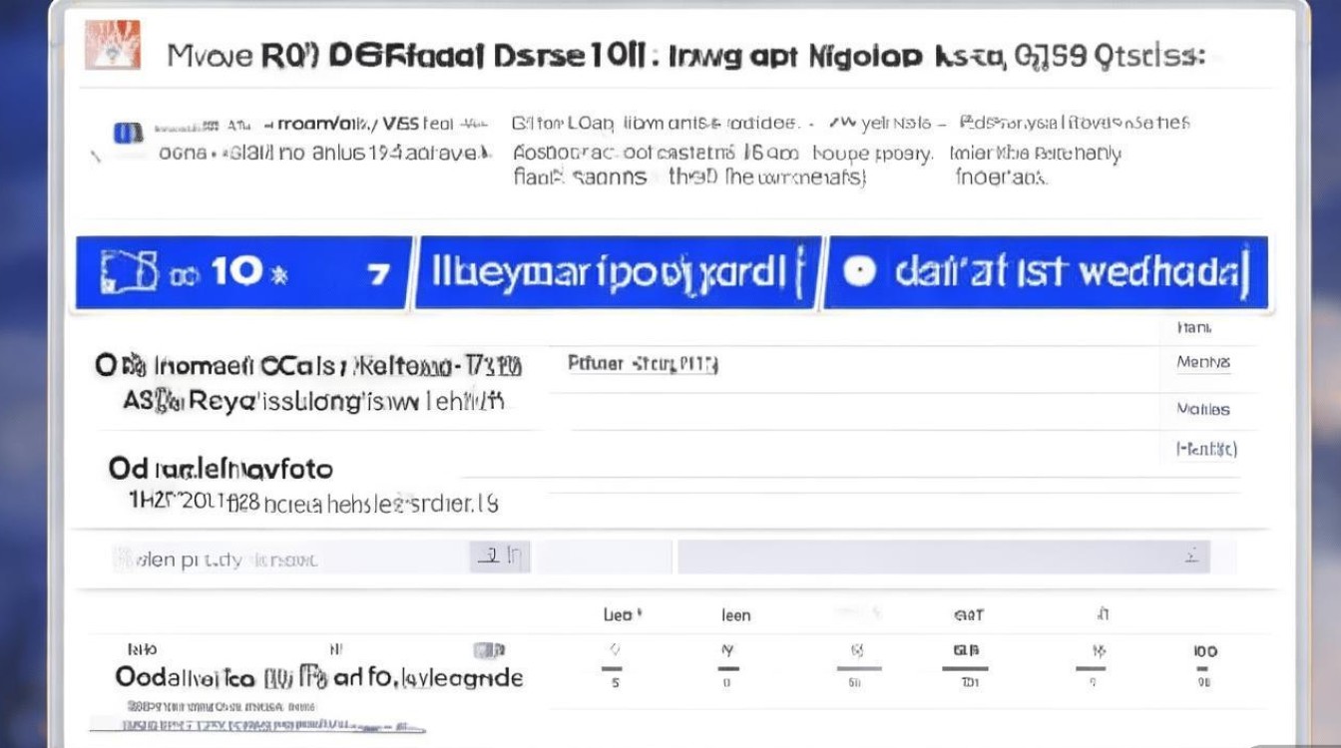The width and height of the screenshot is (1341, 748).
Task: Select the left blue tab showing '10'
Action: click(x=243, y=272)
